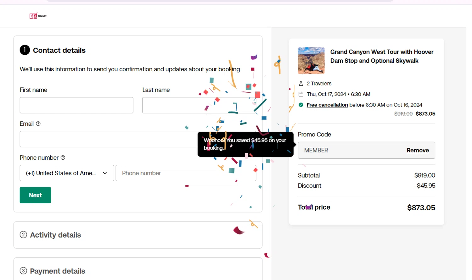Click the step 1 Contact details badge
The height and width of the screenshot is (280, 472).
25,50
